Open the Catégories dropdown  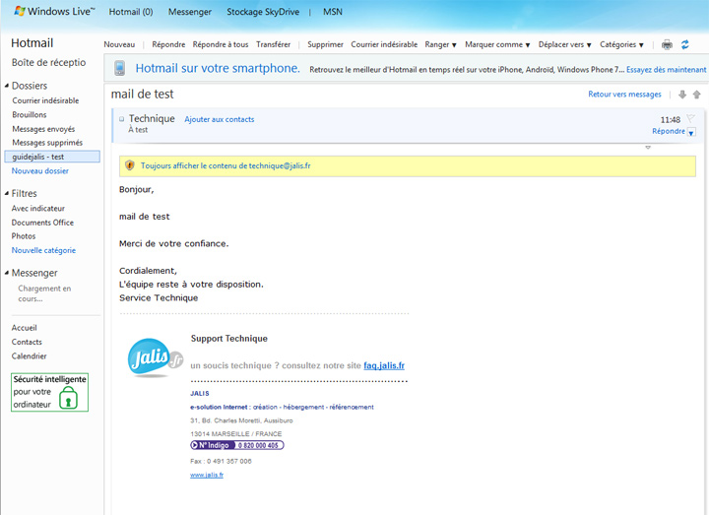click(x=621, y=44)
